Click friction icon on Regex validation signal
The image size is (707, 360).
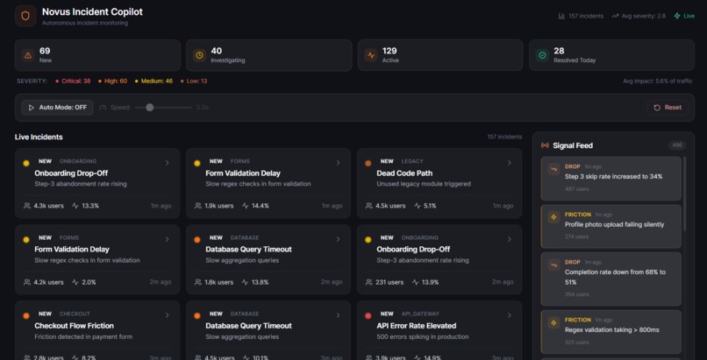553,322
